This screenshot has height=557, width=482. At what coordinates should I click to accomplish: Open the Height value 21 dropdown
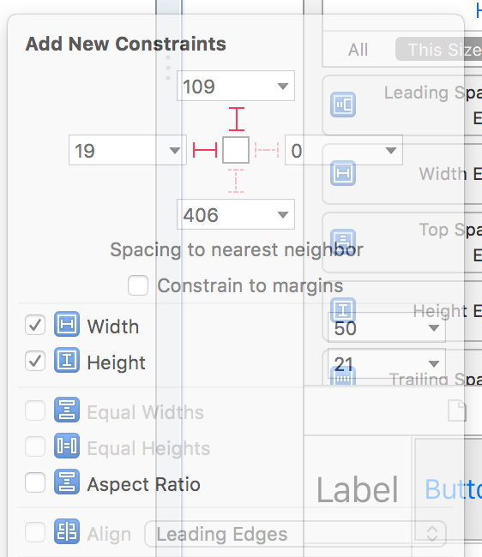pyautogui.click(x=434, y=363)
